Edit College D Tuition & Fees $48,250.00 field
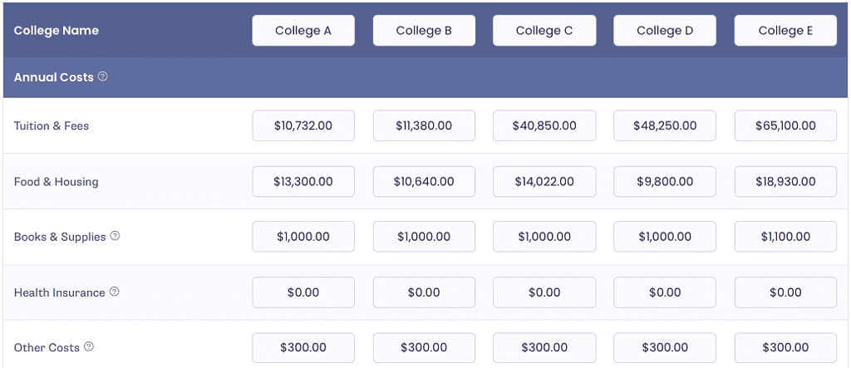Viewport: 851px width, 368px height. (665, 126)
